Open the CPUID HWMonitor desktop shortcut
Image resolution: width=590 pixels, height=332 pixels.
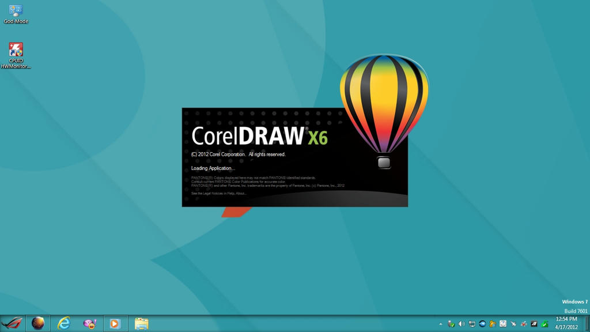coord(16,55)
